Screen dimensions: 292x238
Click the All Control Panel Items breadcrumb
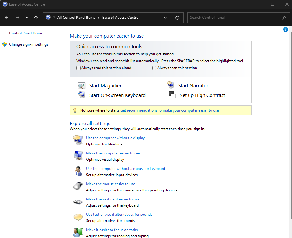[76, 18]
